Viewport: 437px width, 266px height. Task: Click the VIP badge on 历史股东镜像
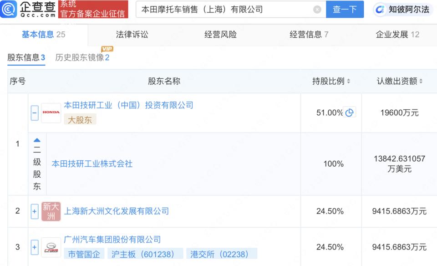(107, 49)
